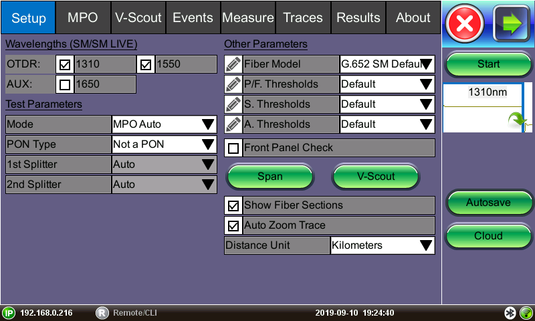The image size is (535, 321).
Task: Switch to the V-Scout tab
Action: [138, 18]
